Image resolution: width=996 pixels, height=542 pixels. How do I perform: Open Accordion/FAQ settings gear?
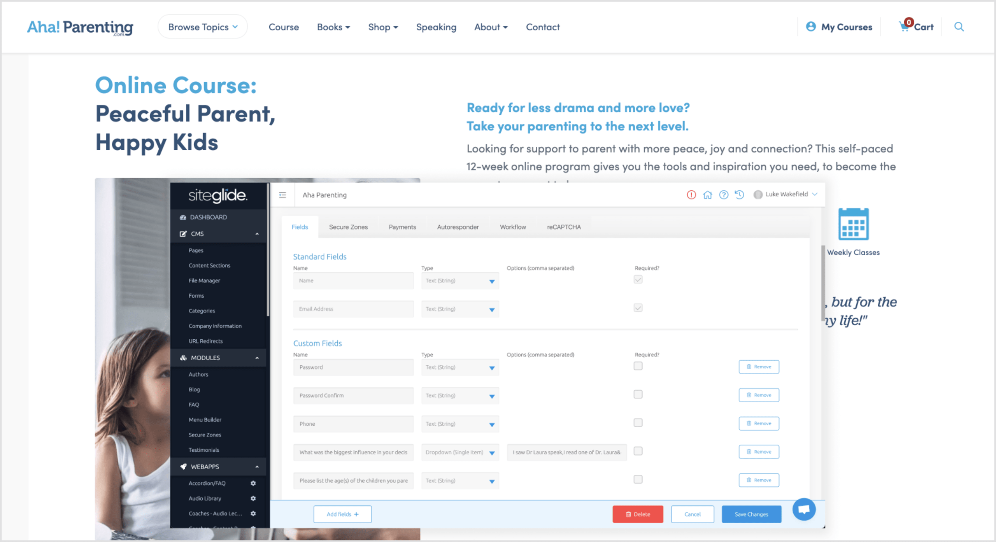coord(253,483)
